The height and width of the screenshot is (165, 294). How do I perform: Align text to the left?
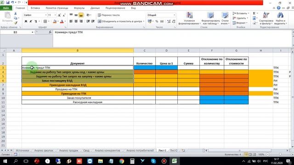coord(71,22)
